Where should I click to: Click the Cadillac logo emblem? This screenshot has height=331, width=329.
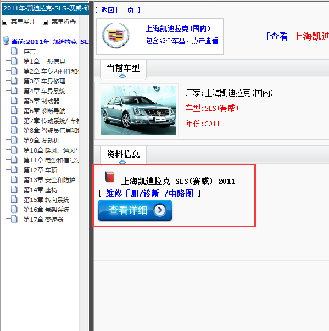pyautogui.click(x=116, y=36)
